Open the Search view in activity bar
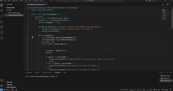 pyautogui.click(x=2, y=16)
